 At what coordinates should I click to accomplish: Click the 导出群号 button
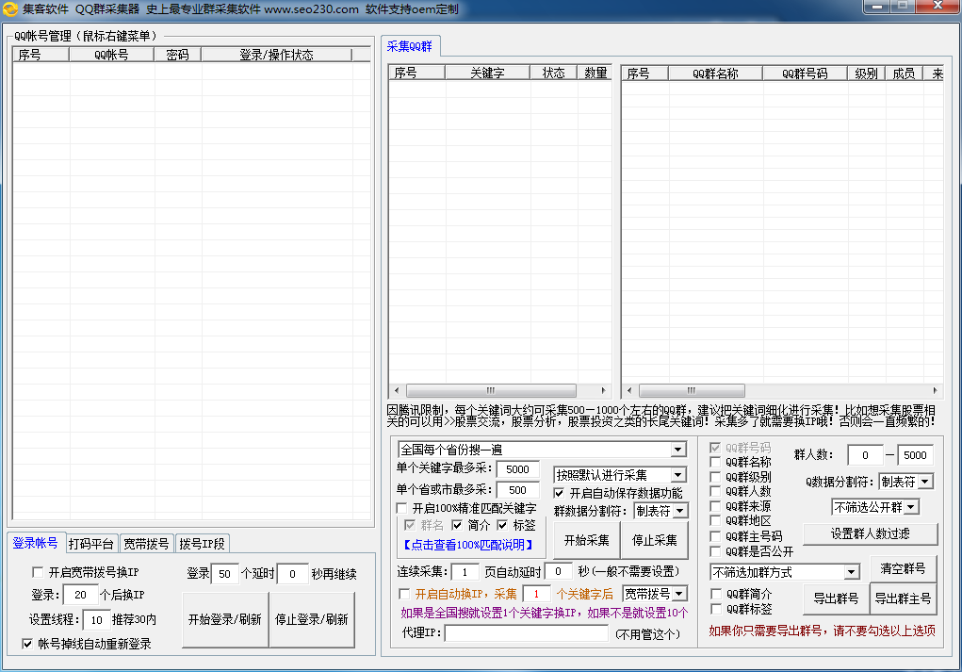pos(835,598)
